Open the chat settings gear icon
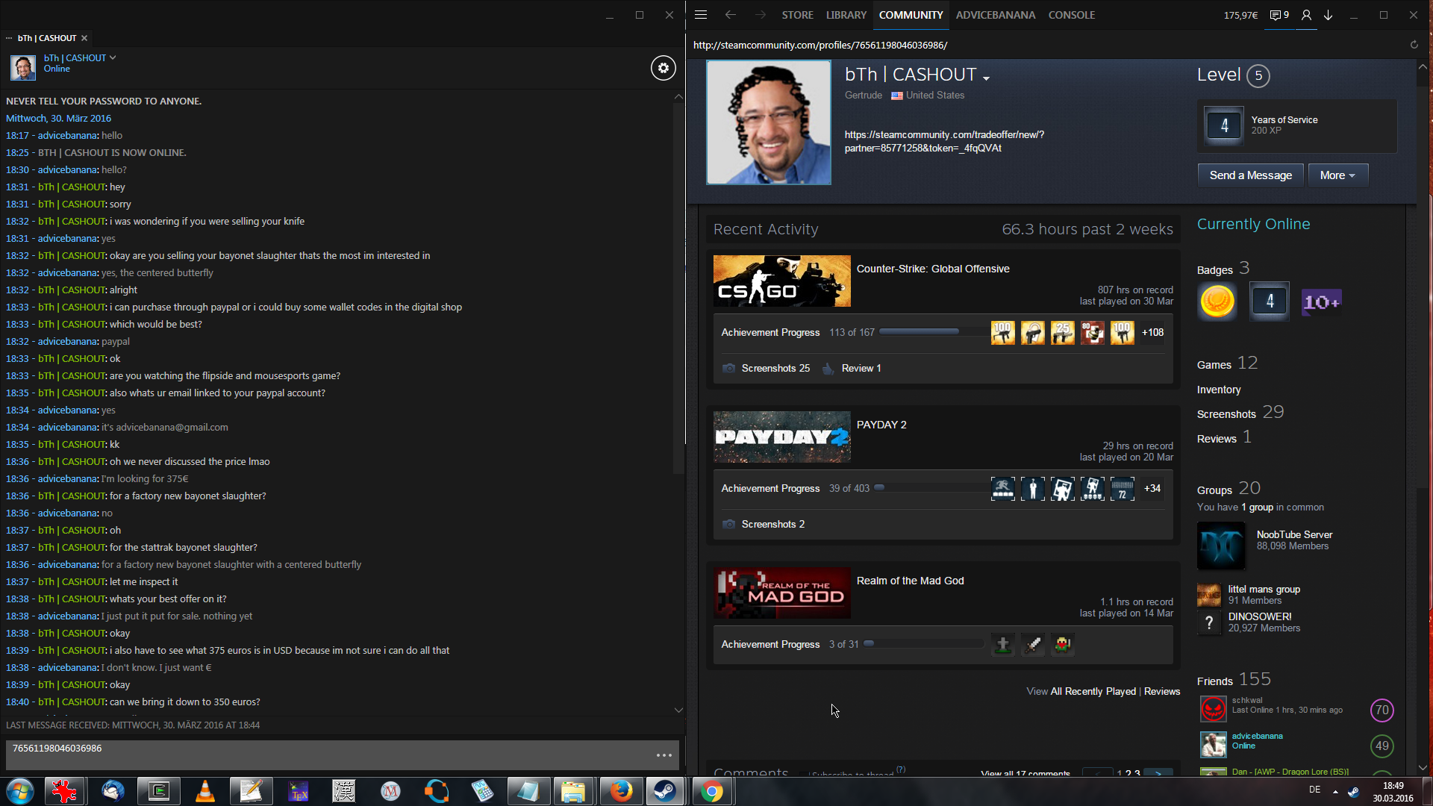Image resolution: width=1433 pixels, height=806 pixels. 663,68
